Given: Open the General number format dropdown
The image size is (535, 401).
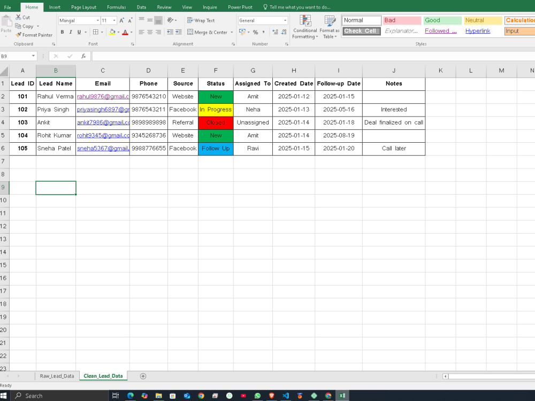Looking at the screenshot, I should 285,20.
